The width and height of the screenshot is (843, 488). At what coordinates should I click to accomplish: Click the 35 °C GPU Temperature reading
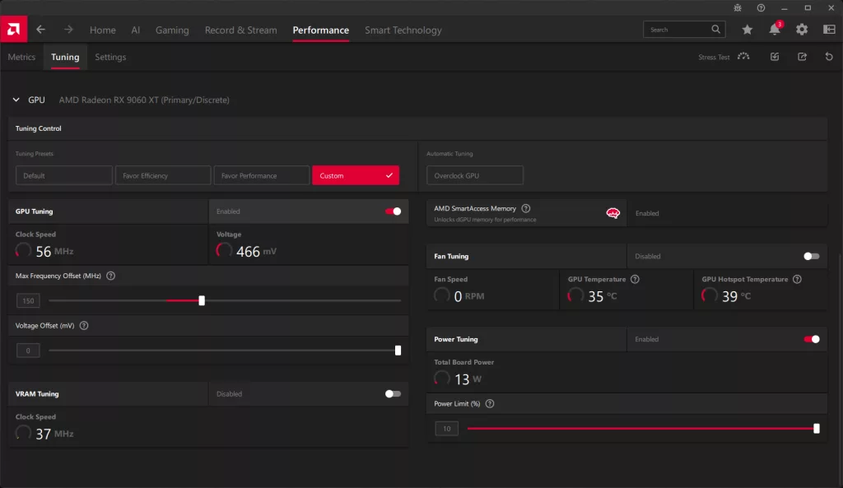602,296
